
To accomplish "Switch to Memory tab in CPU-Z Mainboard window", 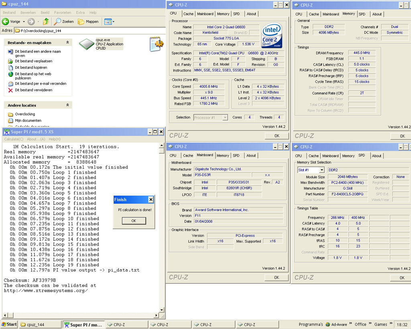I will click(223, 155).
